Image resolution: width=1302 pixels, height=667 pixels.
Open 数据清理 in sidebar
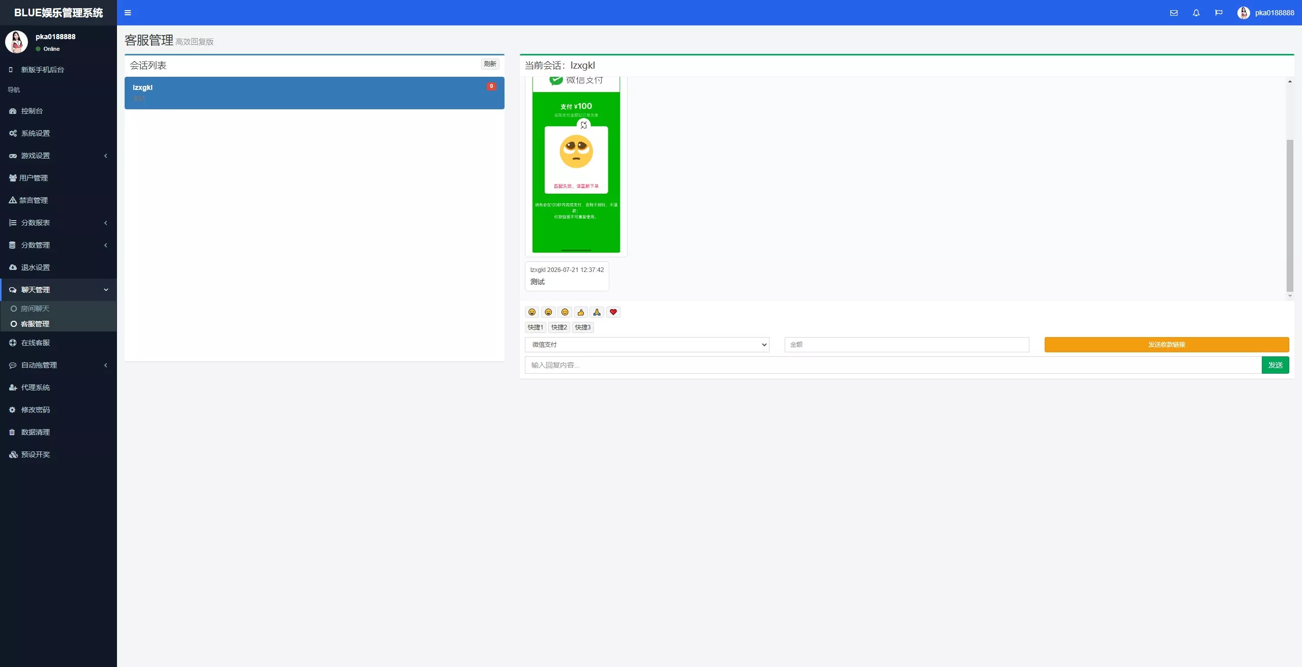pyautogui.click(x=58, y=432)
